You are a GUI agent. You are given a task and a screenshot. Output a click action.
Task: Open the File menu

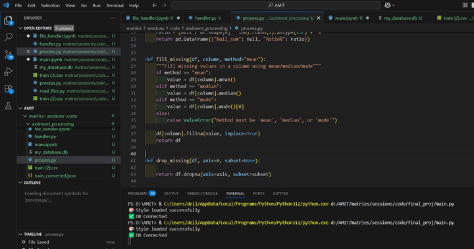pyautogui.click(x=18, y=5)
